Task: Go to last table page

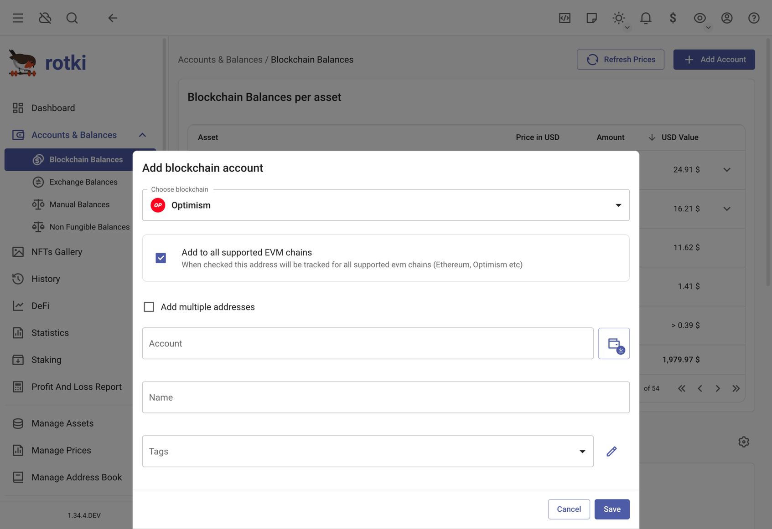Action: coord(736,388)
